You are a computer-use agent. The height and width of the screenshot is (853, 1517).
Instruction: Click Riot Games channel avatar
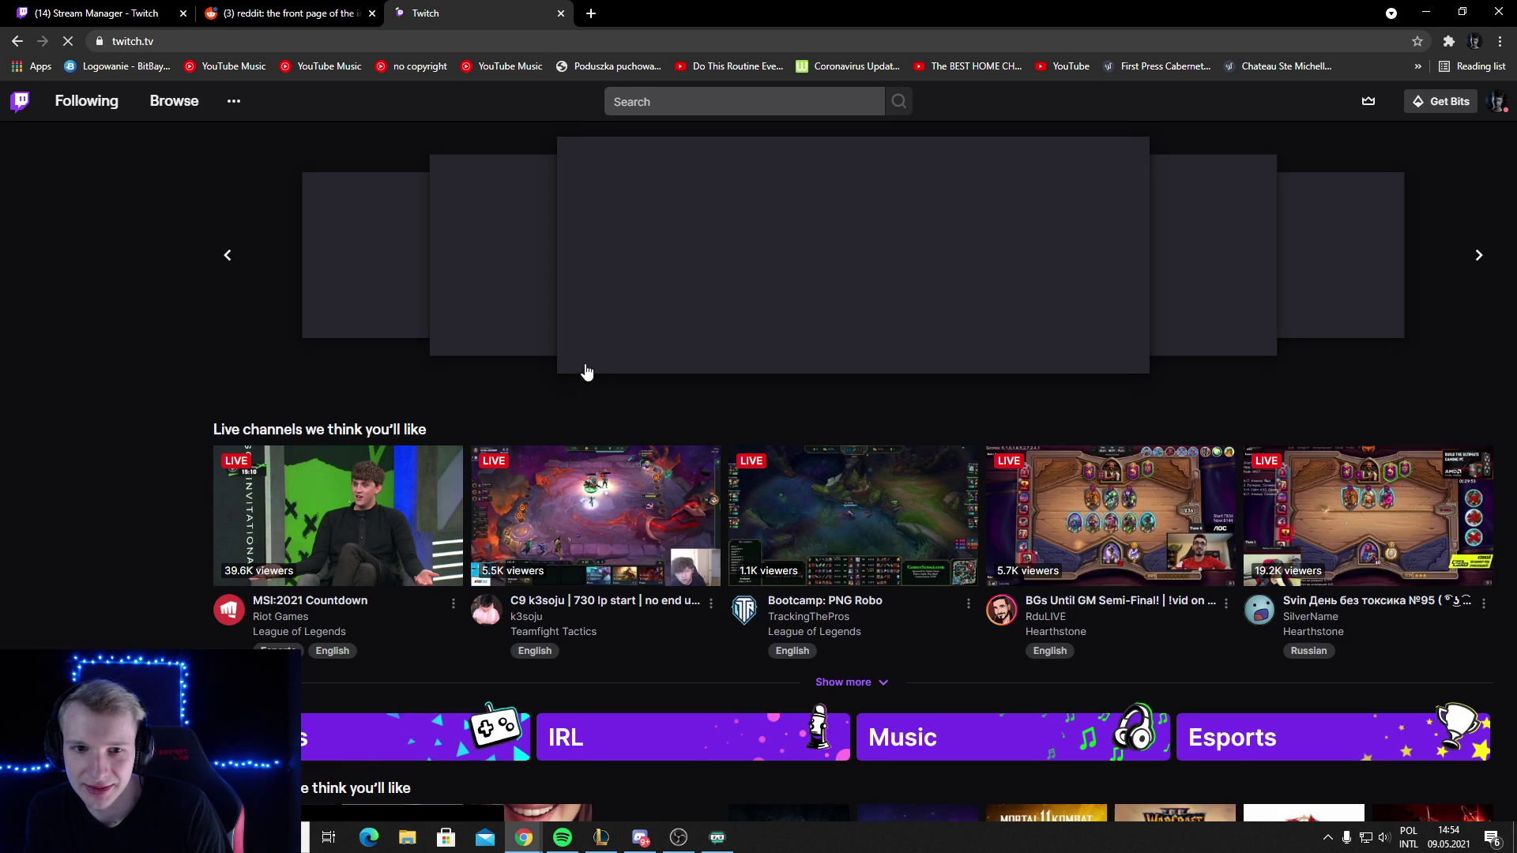pos(229,610)
